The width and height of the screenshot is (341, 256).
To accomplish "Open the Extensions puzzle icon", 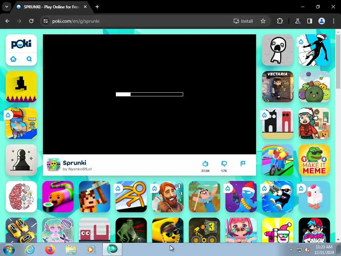I will (280, 21).
